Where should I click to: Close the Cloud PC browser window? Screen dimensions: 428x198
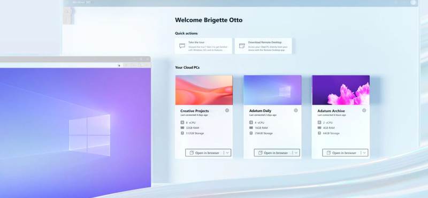coord(148,59)
